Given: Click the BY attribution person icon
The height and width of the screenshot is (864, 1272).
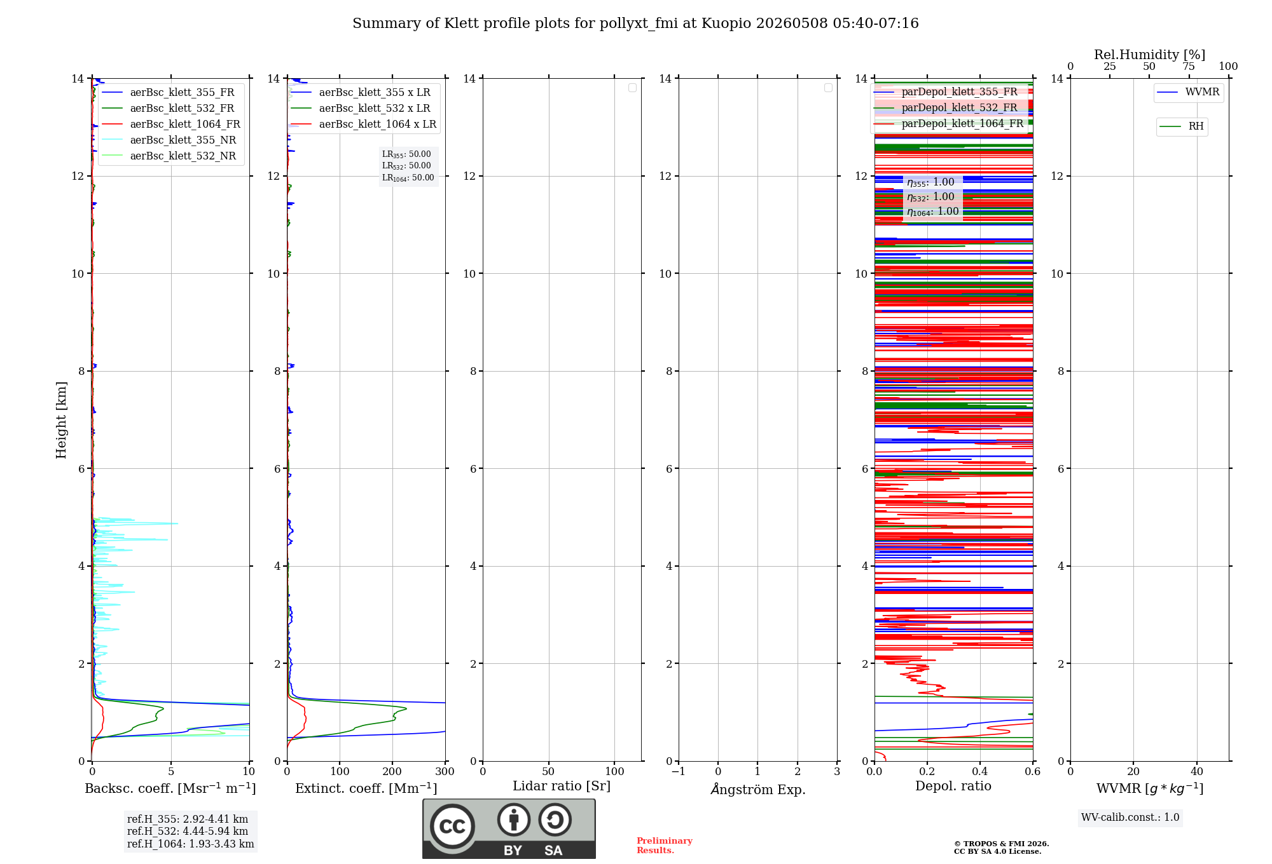Looking at the screenshot, I should point(514,820).
